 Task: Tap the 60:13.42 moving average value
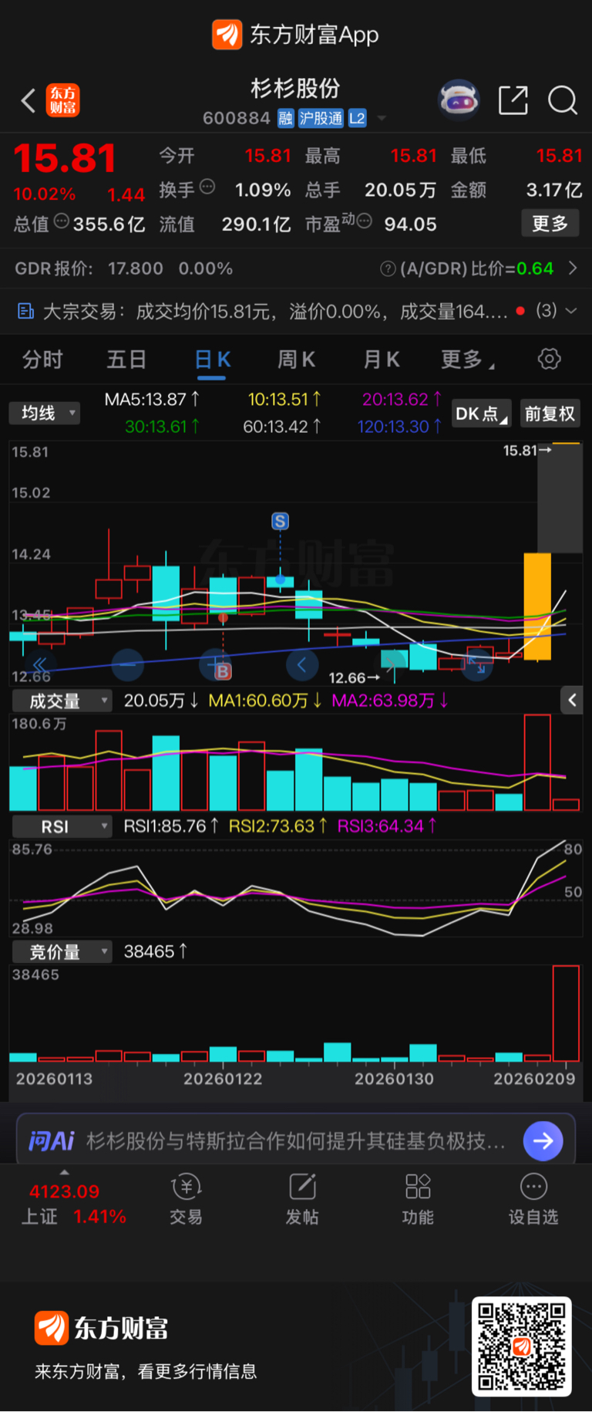coord(282,427)
